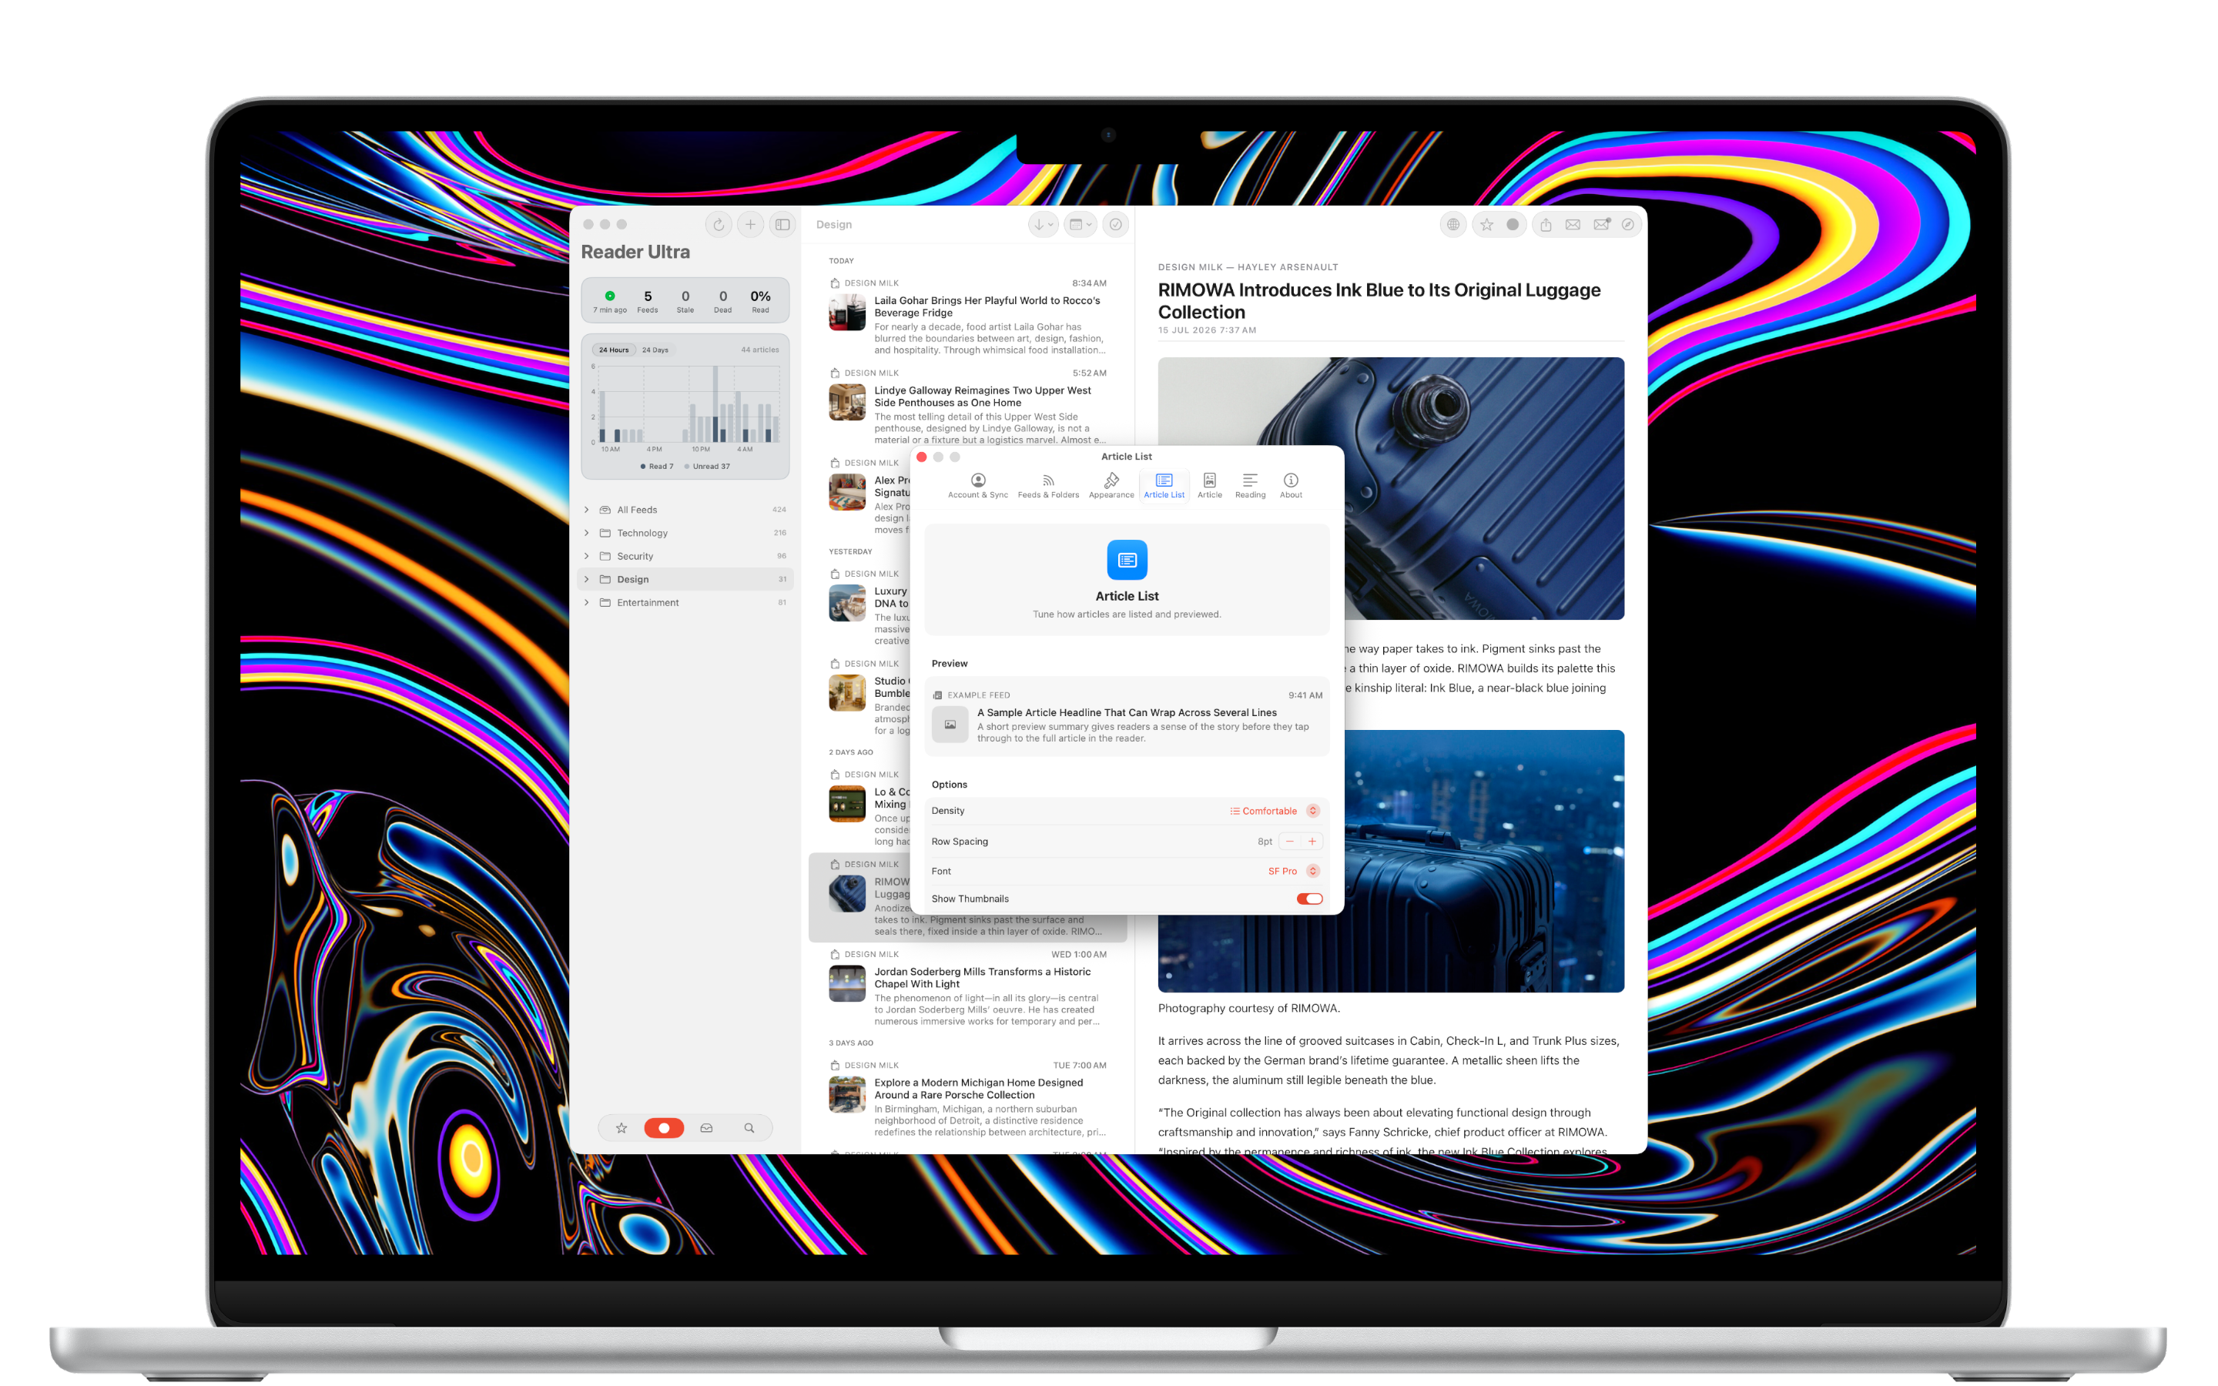Toggle the Show Thumbnails switch

tap(1310, 899)
